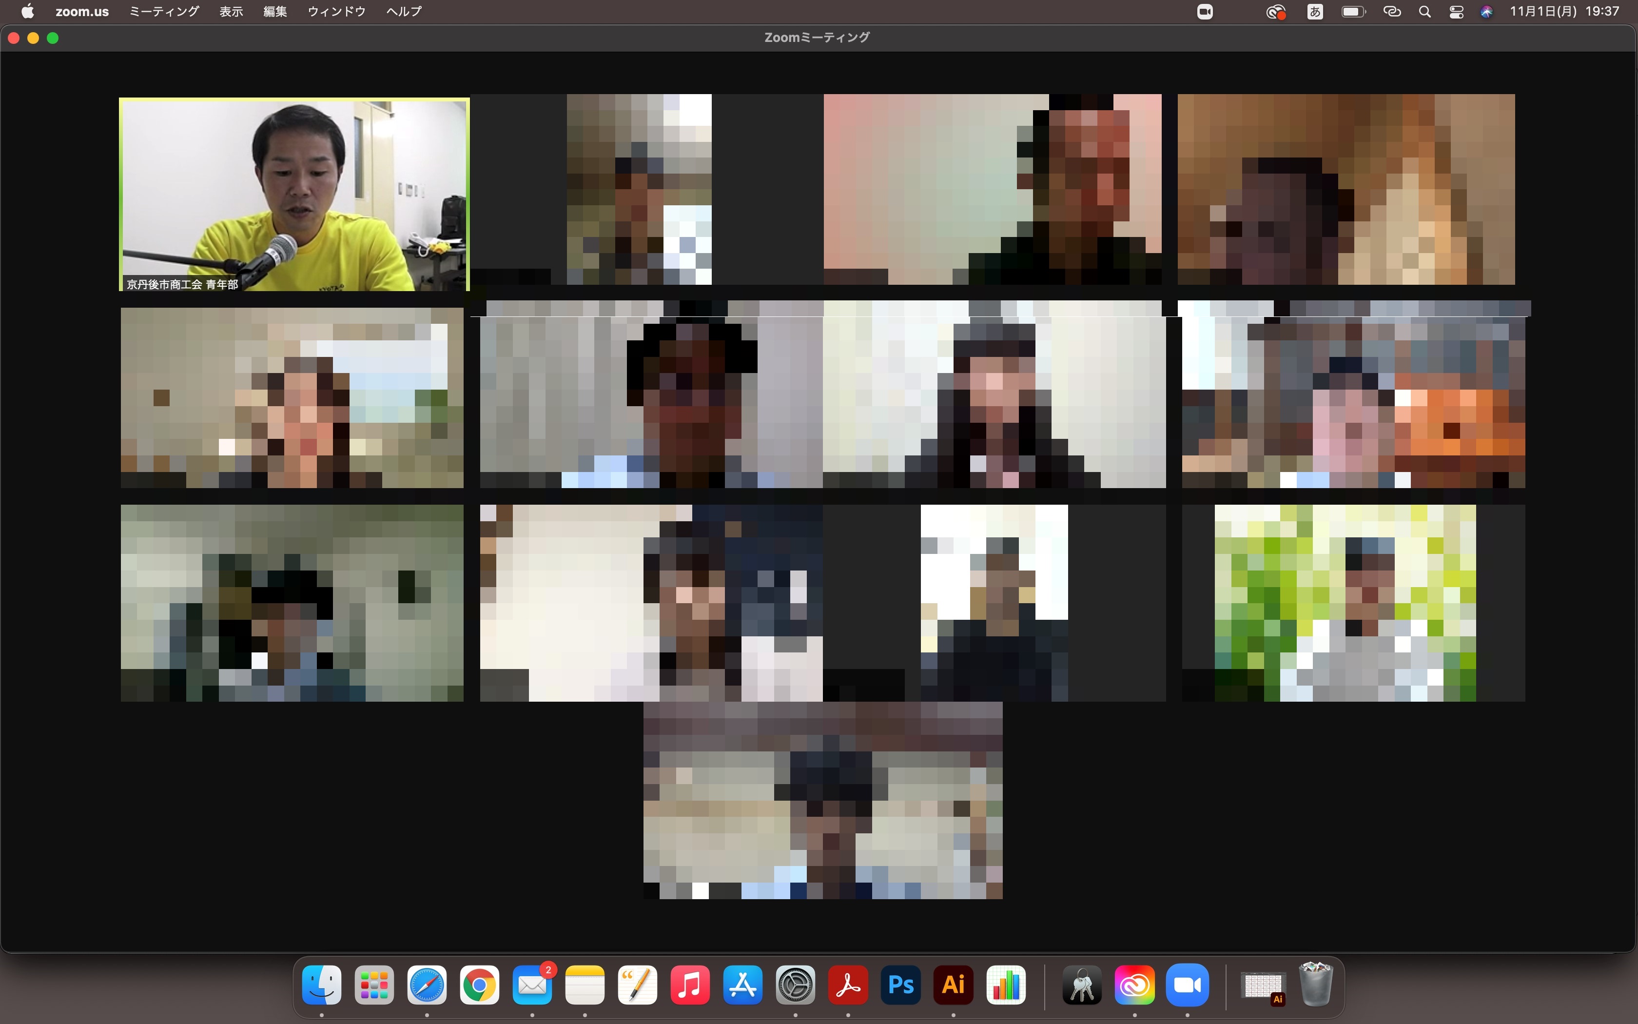Open Adobe Creative Cloud in Dock
The image size is (1638, 1024).
pyautogui.click(x=1134, y=985)
